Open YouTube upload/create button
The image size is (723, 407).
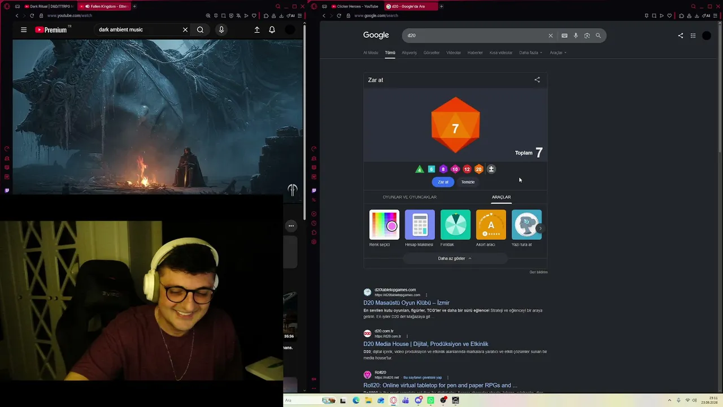click(x=257, y=30)
